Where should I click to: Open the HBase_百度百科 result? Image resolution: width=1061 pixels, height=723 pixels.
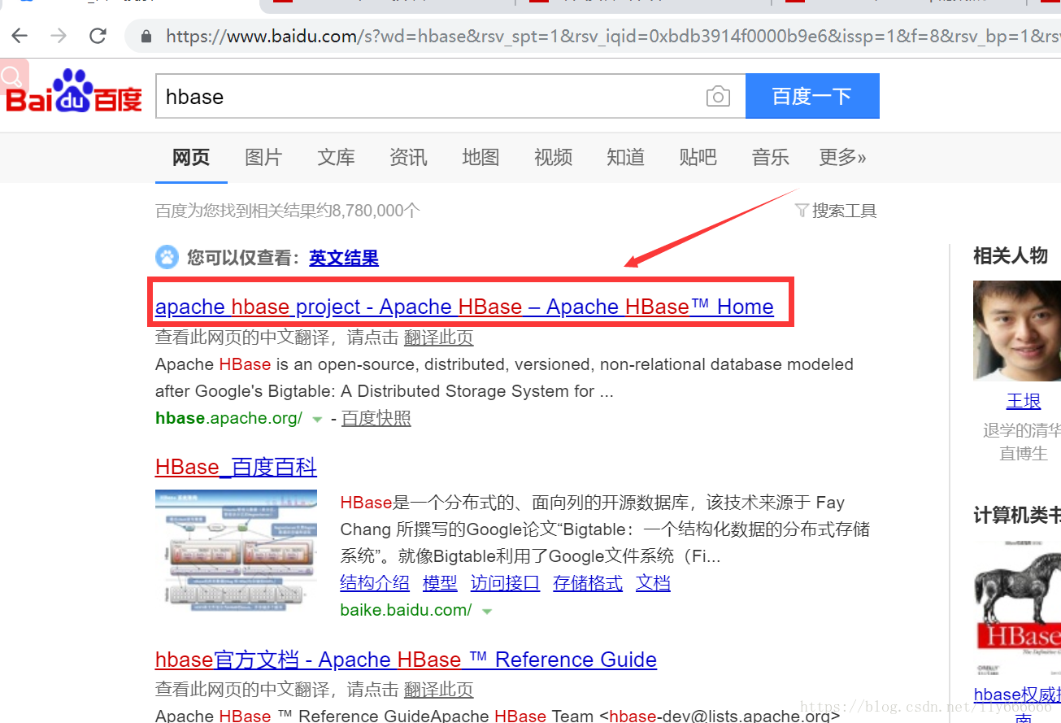point(236,467)
